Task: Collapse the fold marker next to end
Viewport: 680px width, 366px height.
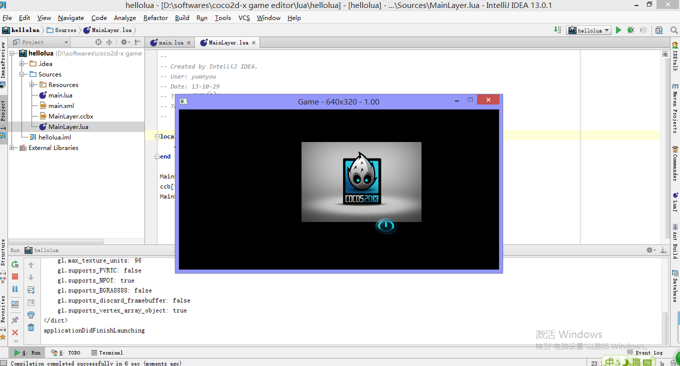Action: click(x=157, y=156)
